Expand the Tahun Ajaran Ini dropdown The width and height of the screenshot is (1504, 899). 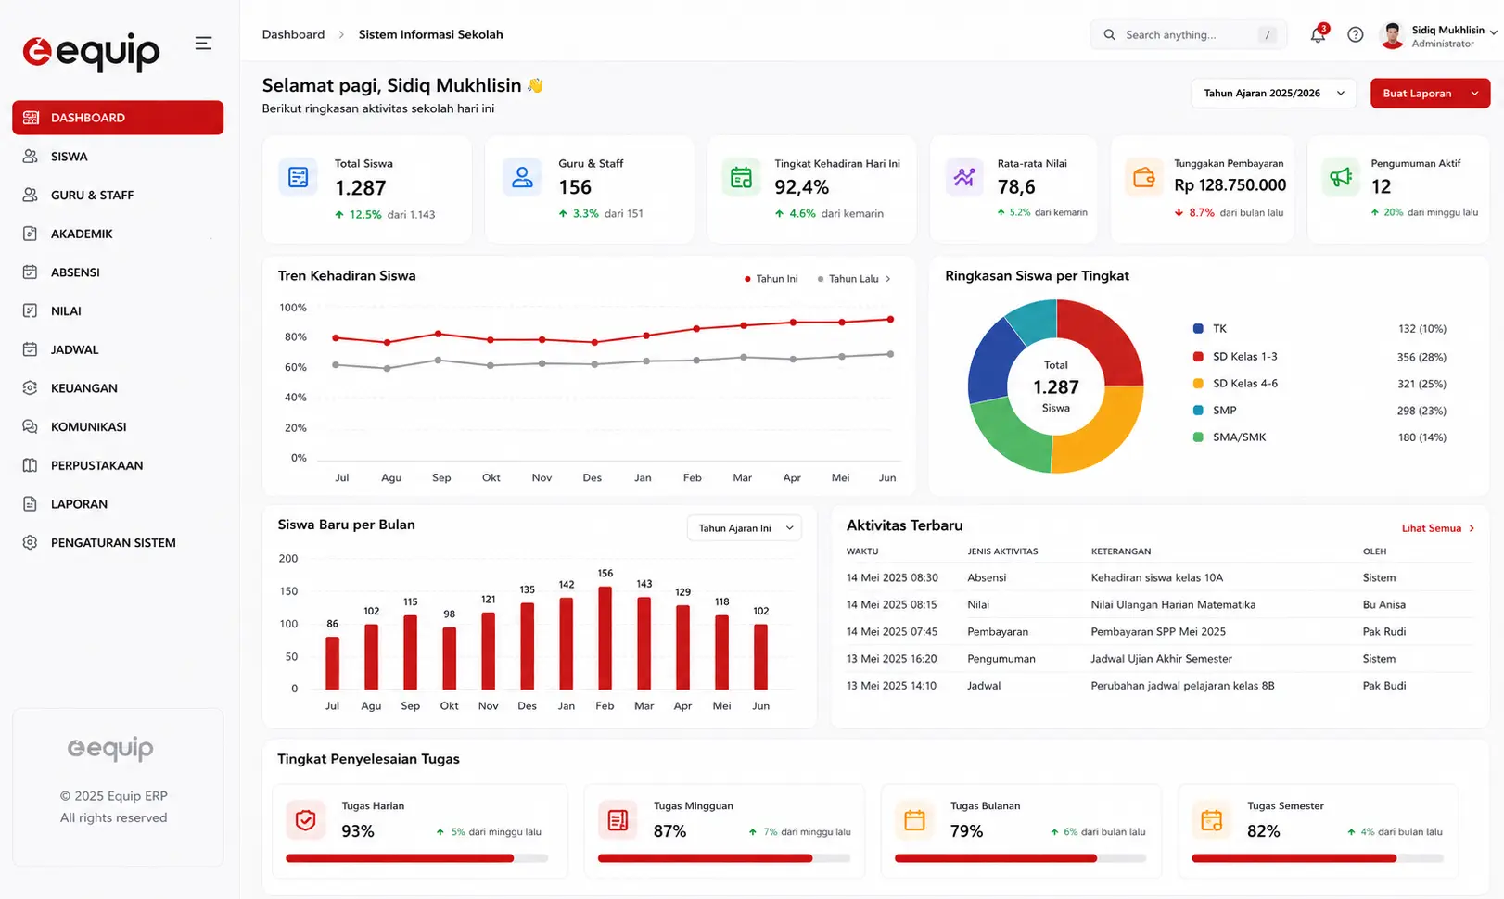(744, 528)
